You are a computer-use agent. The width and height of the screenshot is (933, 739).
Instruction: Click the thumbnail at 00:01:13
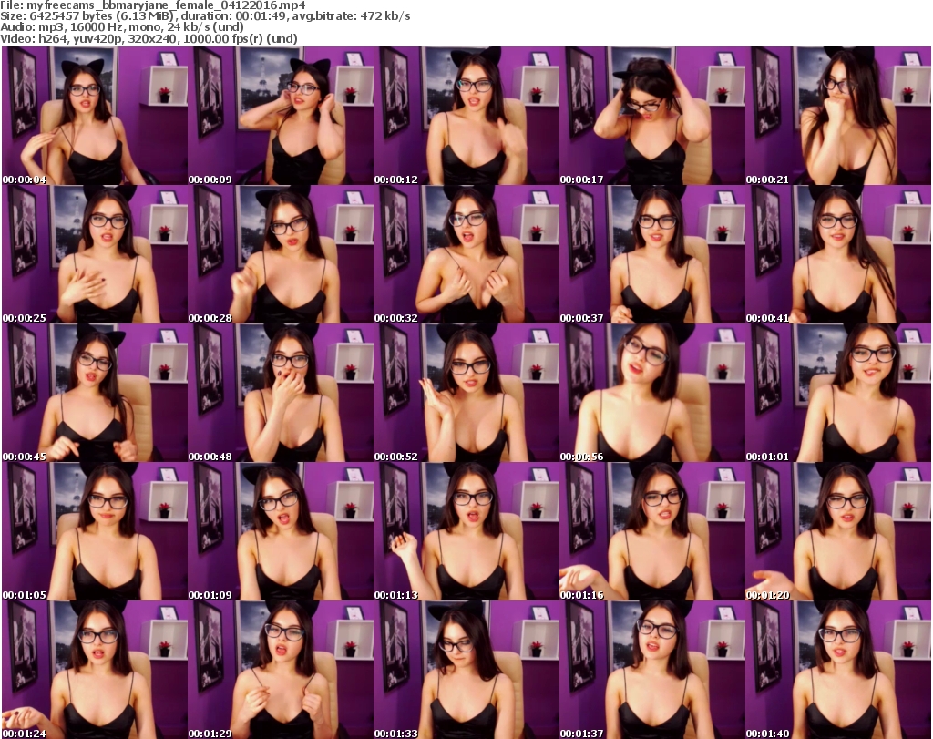coord(466,532)
